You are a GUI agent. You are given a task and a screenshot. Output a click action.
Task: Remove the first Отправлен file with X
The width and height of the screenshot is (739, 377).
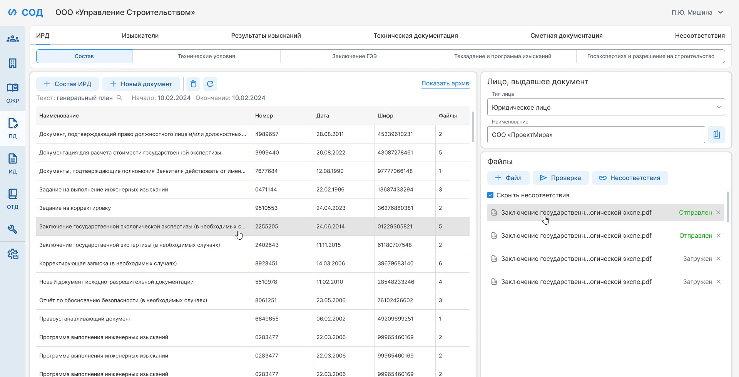718,212
